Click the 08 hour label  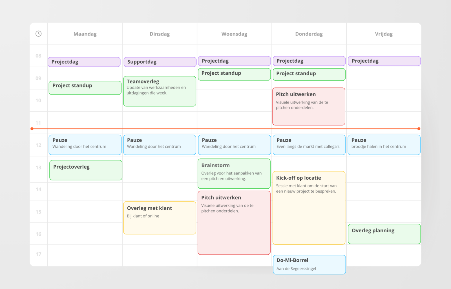click(x=38, y=56)
